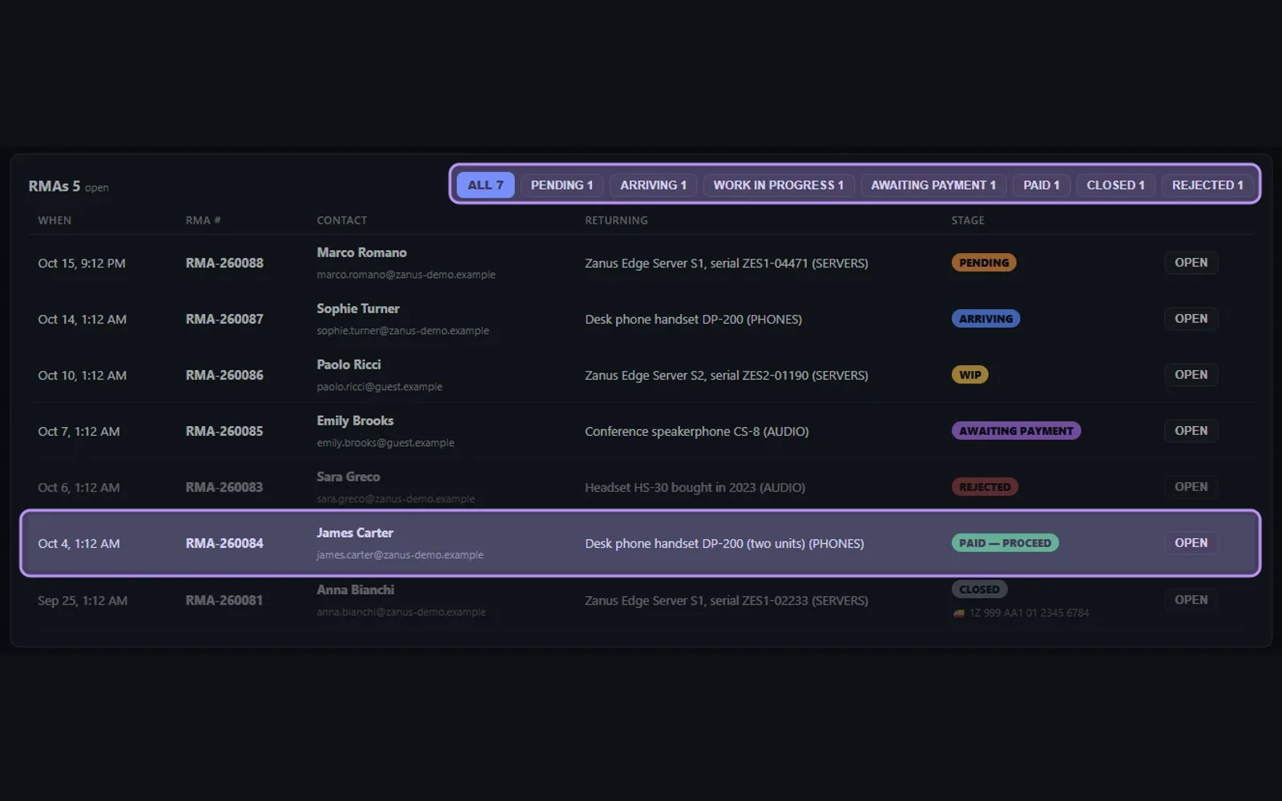
Task: Click RMA-260081 number
Action: tap(224, 600)
